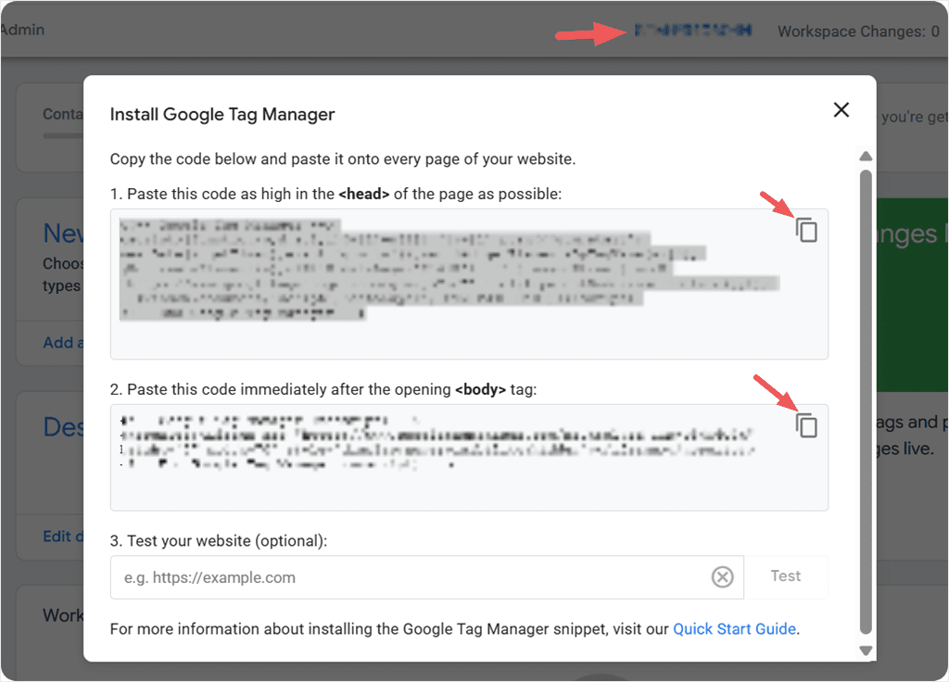Click the 'Install Google Tag Manager' heading
Screen dimensions: 949x682
[222, 114]
